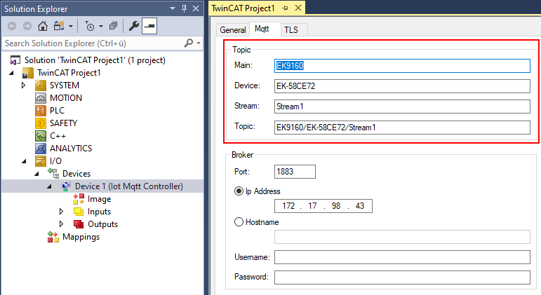This screenshot has height=295, width=541.
Task: Expand the Inputs tree node
Action: click(x=62, y=211)
